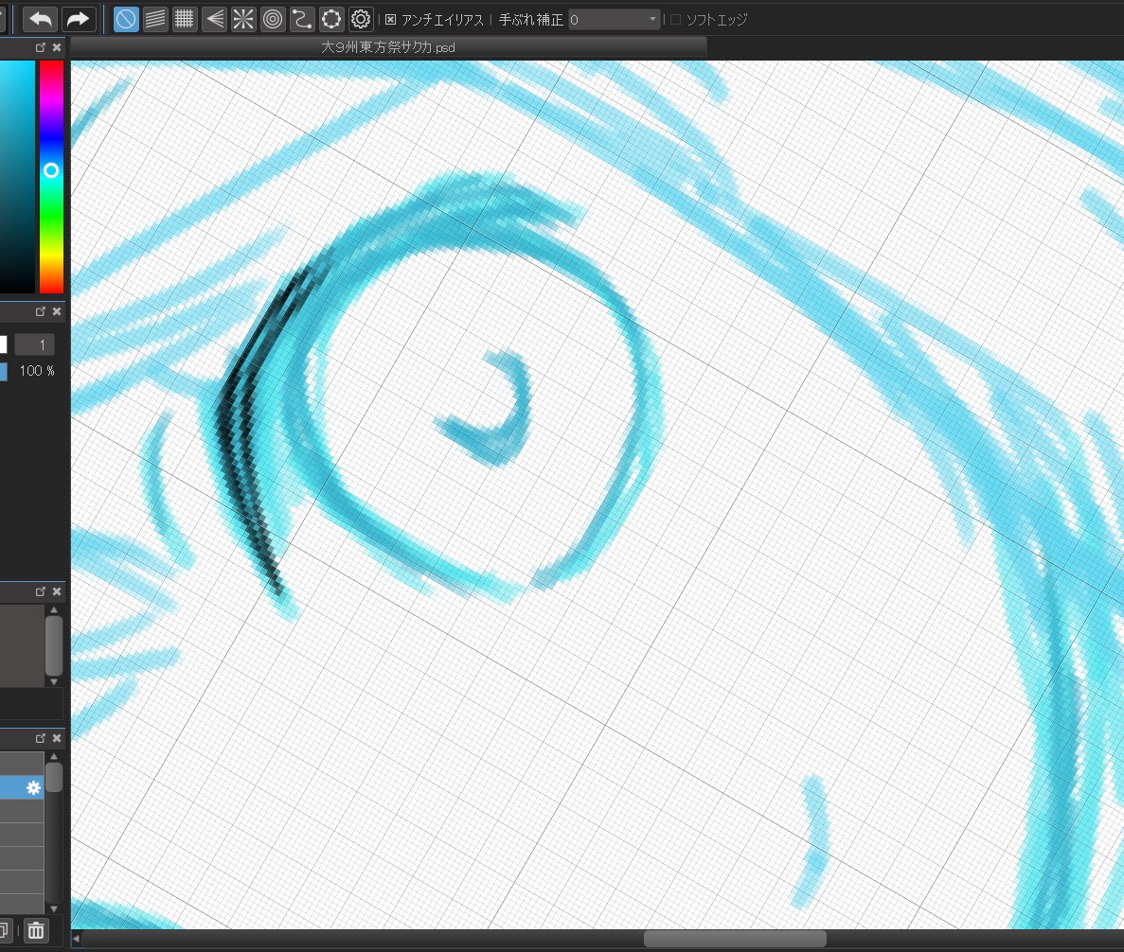
Task: Click layer list scrollbar up arrow
Action: [54, 756]
